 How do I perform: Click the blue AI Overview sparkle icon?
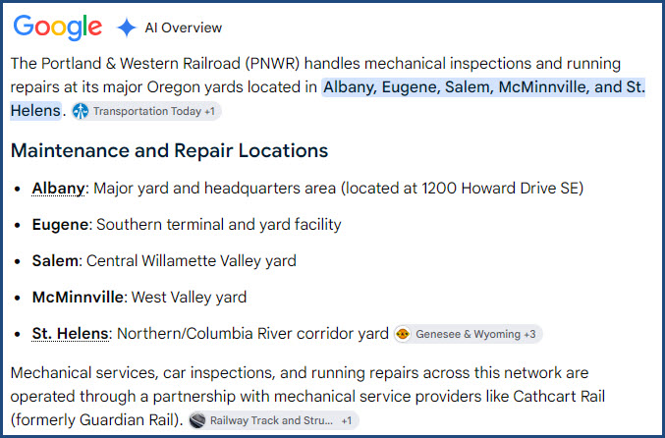(127, 27)
